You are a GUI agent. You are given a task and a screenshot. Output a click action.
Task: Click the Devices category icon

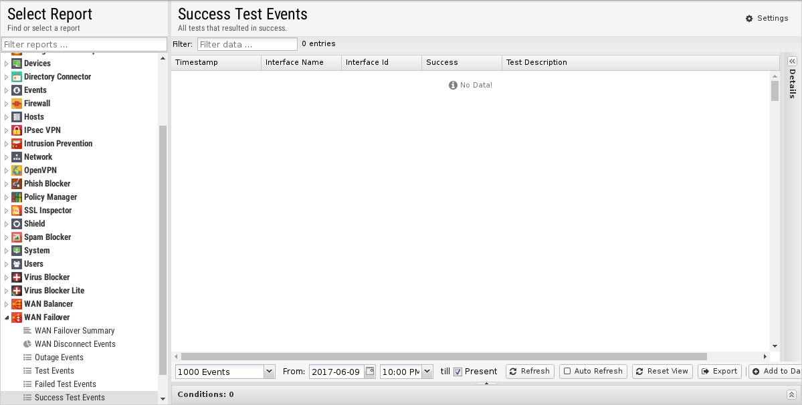16,63
